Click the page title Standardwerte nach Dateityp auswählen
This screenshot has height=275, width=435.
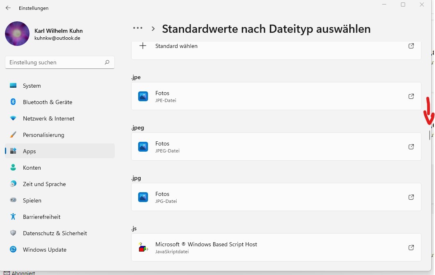[x=266, y=29]
